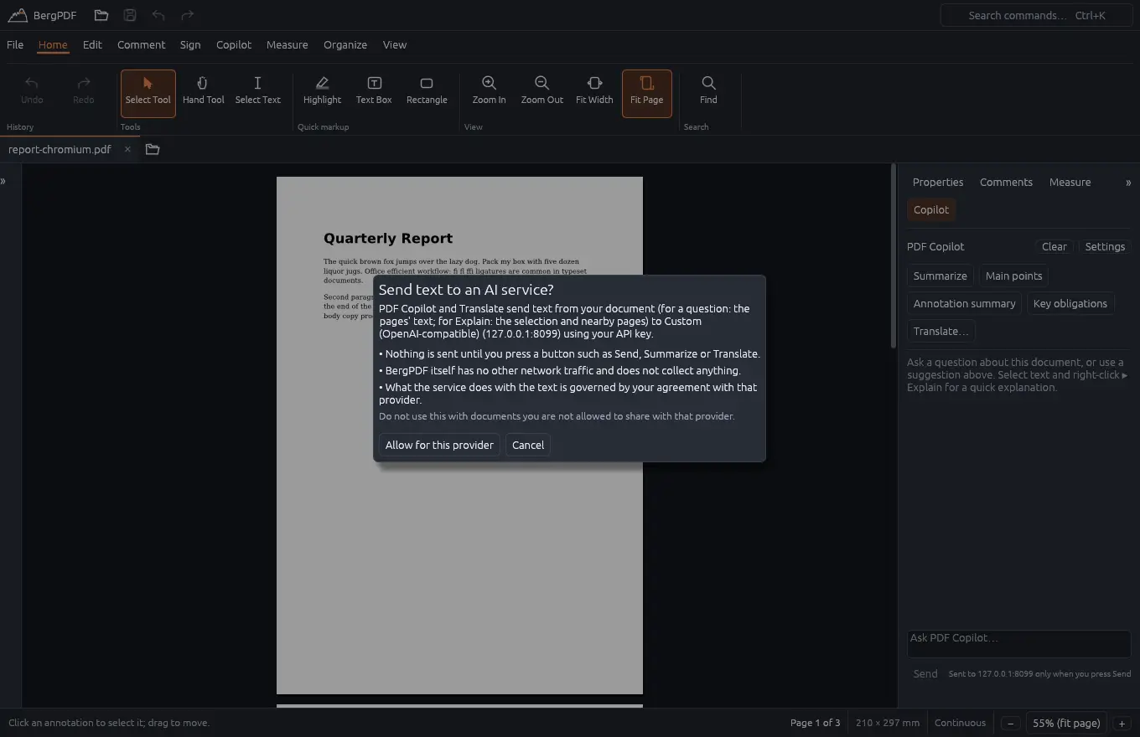Viewport: 1140px width, 737px height.
Task: Open the Measure panel tab
Action: 1070,182
